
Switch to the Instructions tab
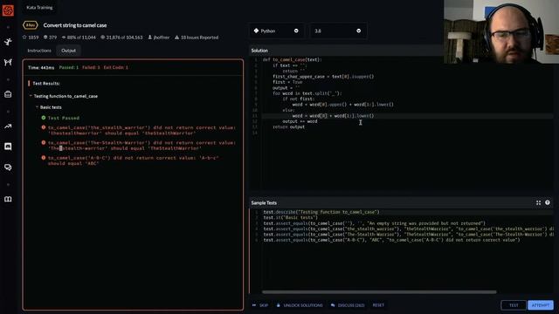click(x=39, y=51)
